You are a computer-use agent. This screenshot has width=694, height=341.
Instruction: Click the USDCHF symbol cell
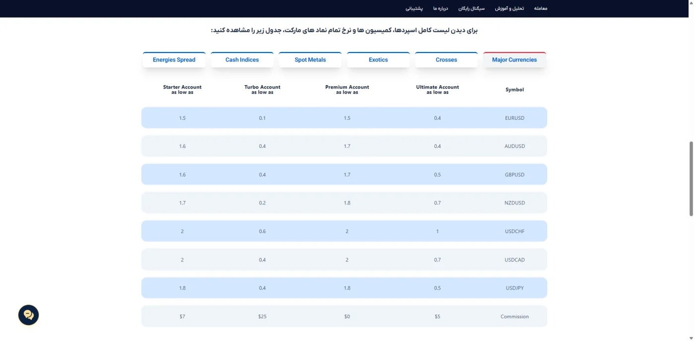point(515,231)
